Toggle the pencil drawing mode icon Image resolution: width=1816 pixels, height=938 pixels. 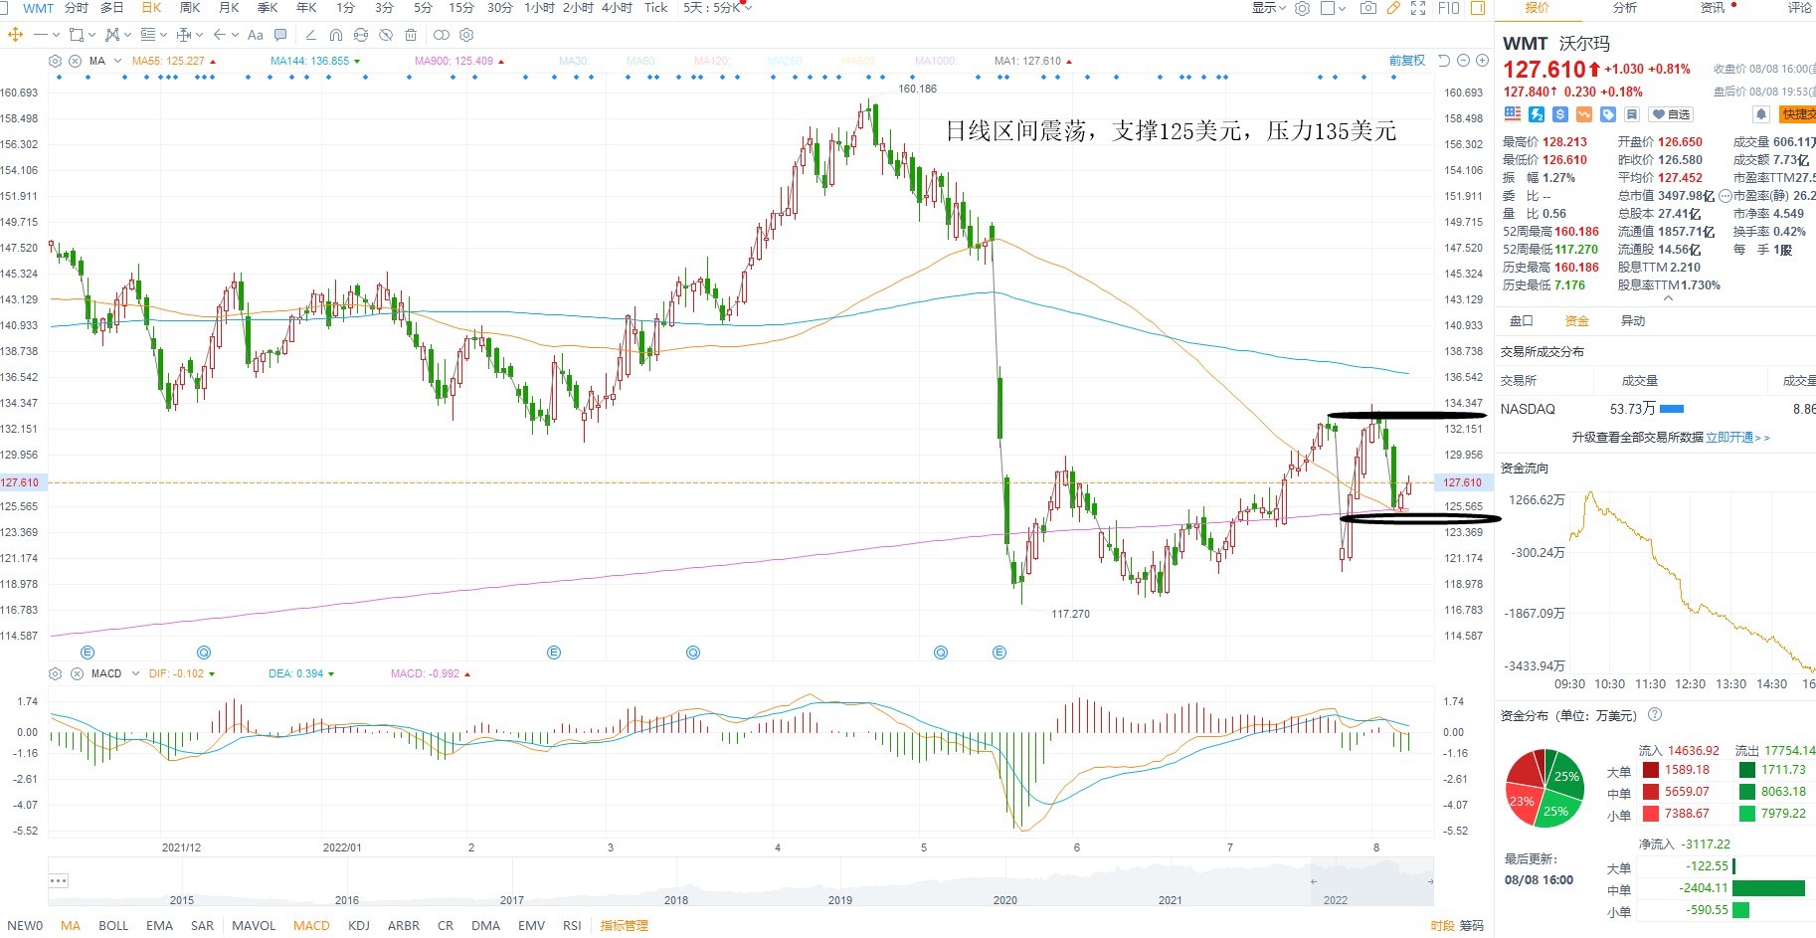pos(1393,8)
